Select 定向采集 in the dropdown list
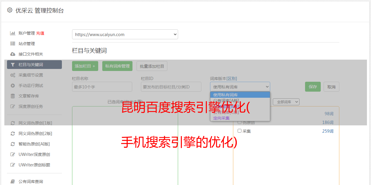The height and width of the screenshot is (185, 371). click(240, 118)
